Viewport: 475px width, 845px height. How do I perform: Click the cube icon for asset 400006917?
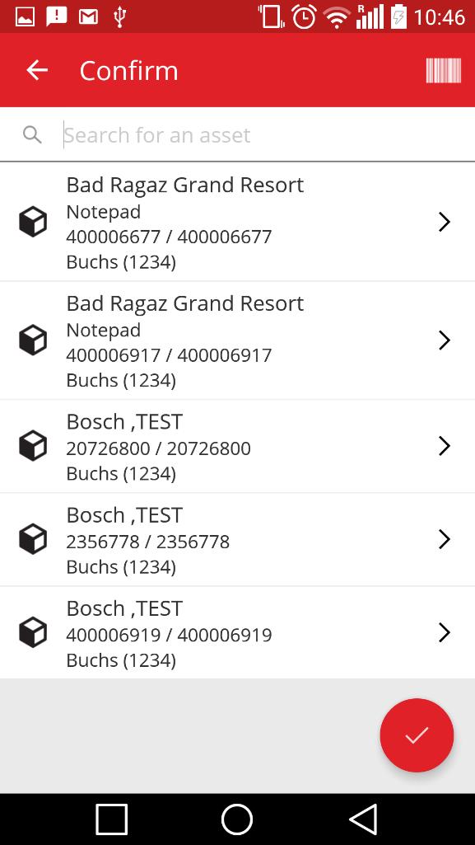33,340
